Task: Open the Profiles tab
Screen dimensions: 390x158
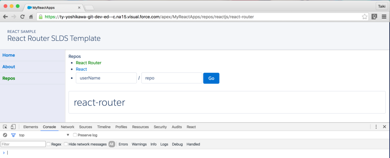Action: (121, 127)
